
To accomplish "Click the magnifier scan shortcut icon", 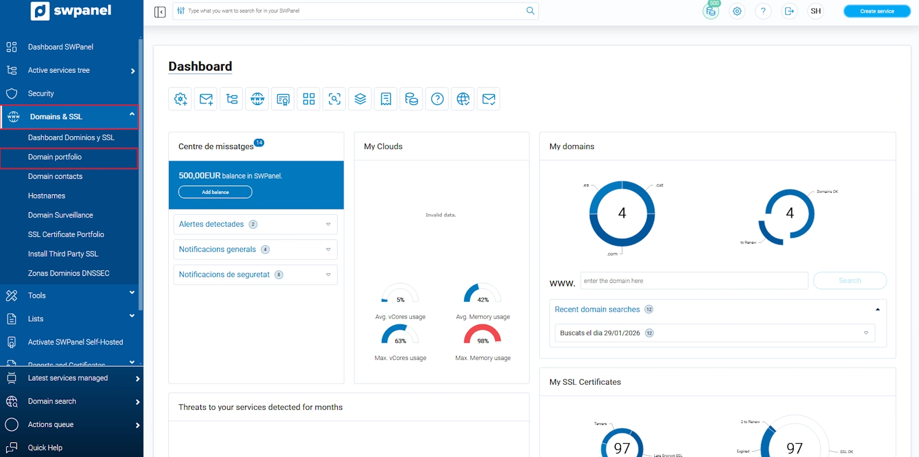I will point(334,99).
